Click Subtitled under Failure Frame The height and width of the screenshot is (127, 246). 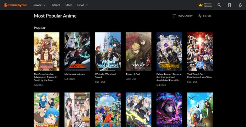(x=161, y=85)
